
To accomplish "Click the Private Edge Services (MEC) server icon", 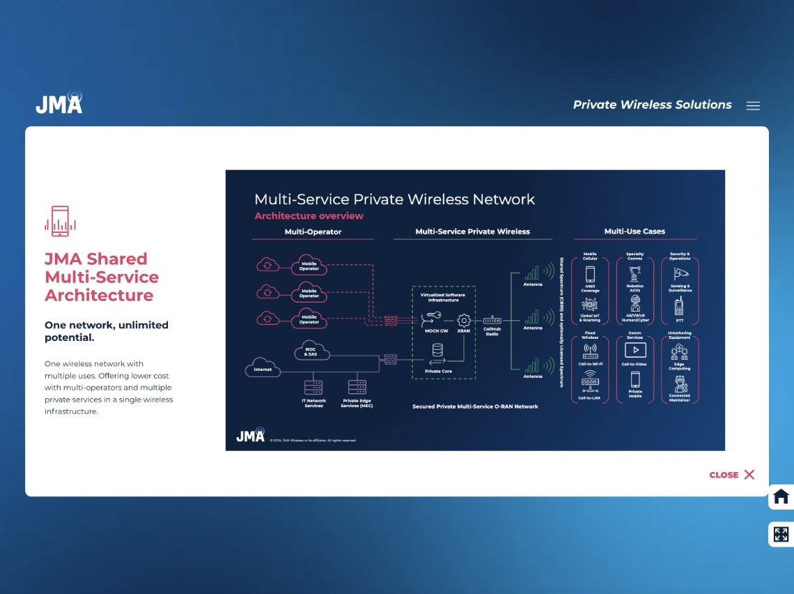I will [357, 388].
